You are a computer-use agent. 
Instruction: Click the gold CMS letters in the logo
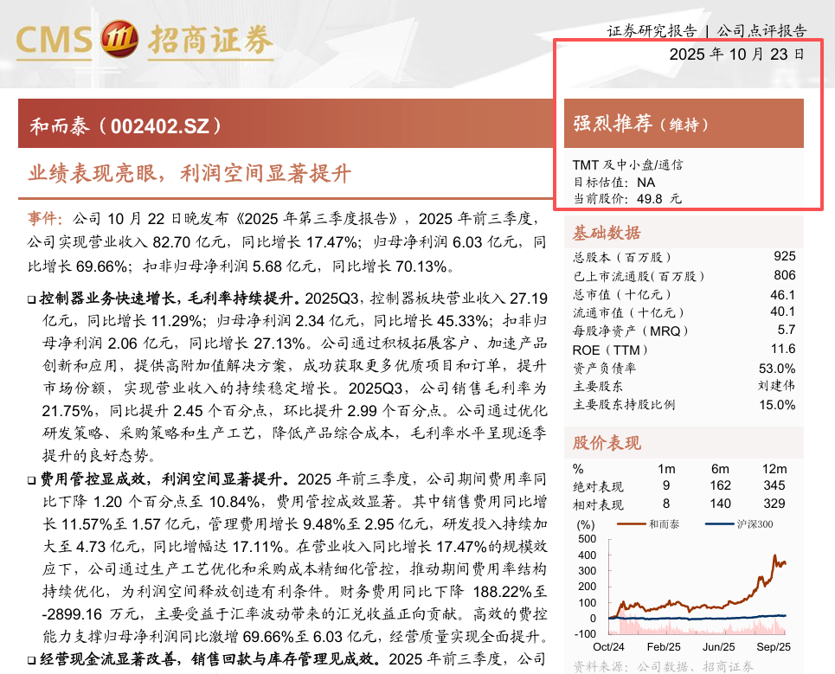[x=54, y=40]
